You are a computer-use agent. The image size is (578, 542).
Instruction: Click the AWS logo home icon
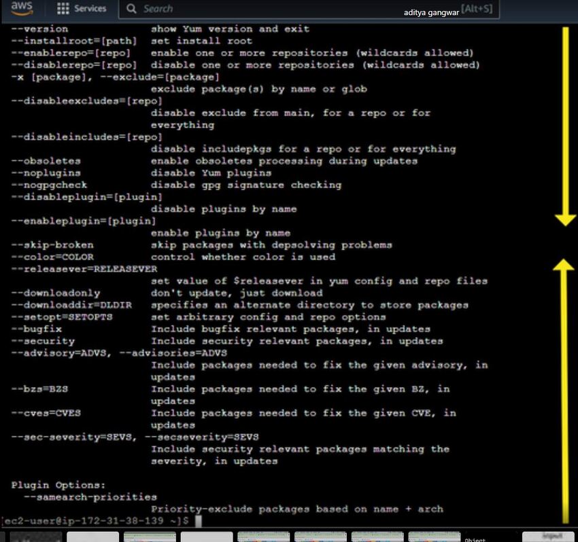(22, 8)
